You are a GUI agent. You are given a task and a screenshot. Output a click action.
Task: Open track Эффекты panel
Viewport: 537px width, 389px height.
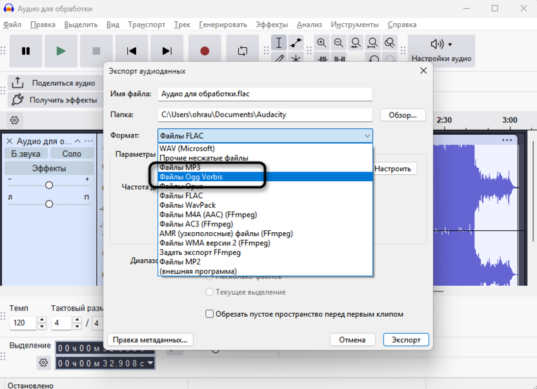tap(49, 168)
